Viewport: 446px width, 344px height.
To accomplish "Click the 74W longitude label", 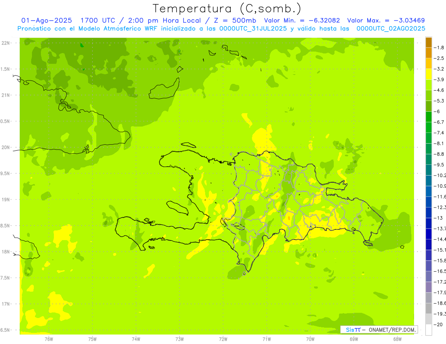I will 136,339.
